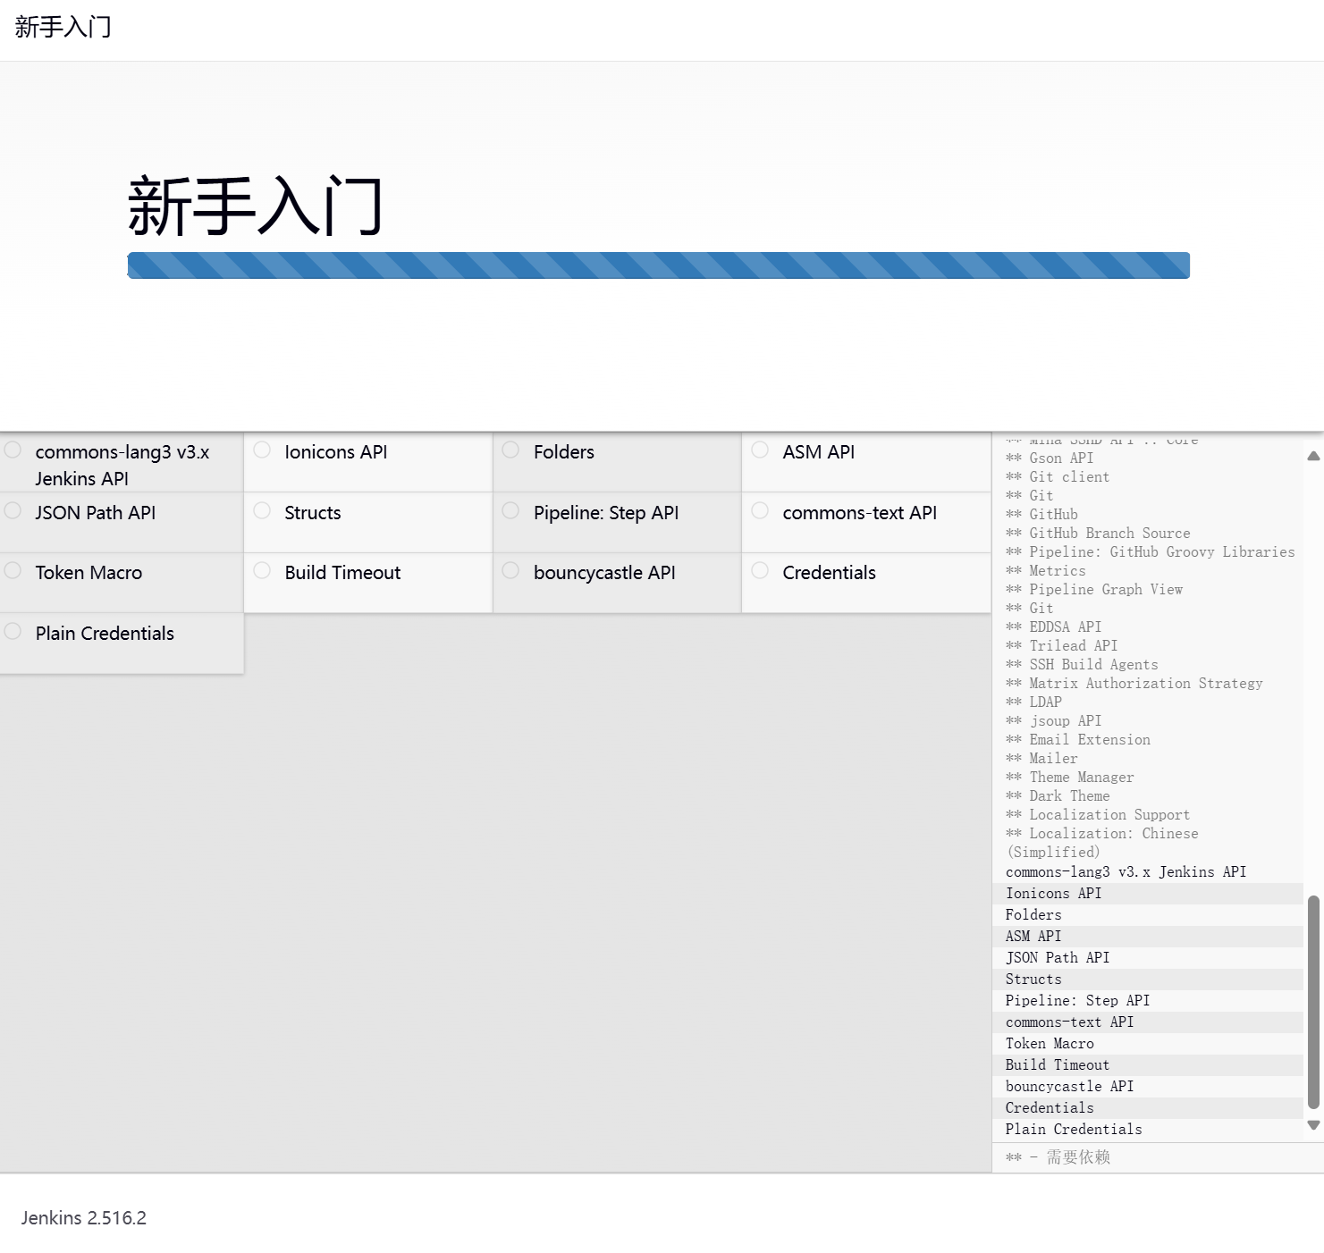Select Pipeline: Step API grid label
The height and width of the screenshot is (1253, 1324).
606,513
